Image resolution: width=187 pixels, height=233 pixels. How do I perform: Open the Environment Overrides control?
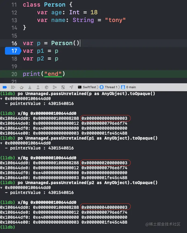point(63,87)
